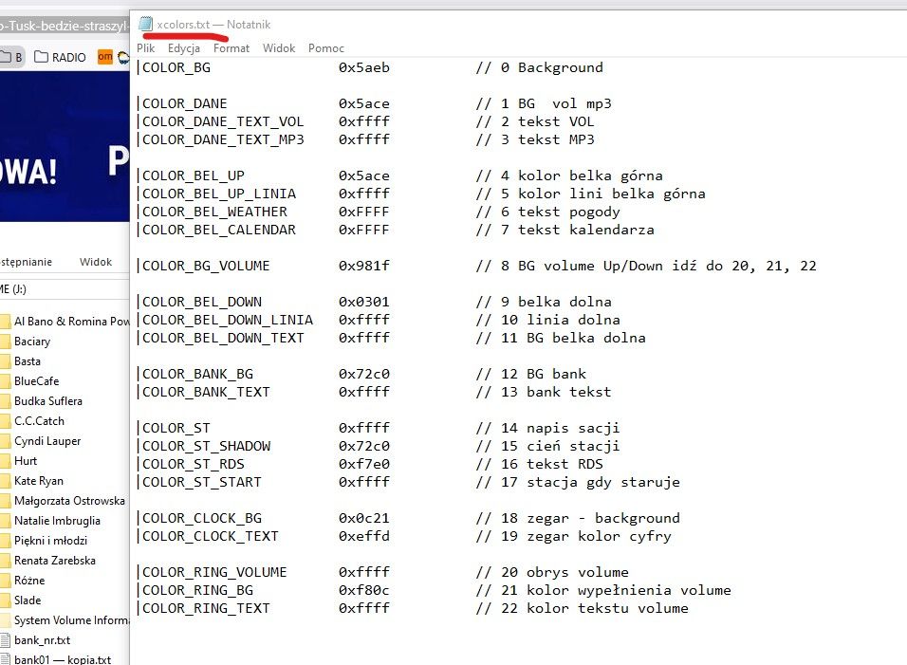The height and width of the screenshot is (665, 907).
Task: Open the Plik menu in Notatnik
Action: coord(146,48)
